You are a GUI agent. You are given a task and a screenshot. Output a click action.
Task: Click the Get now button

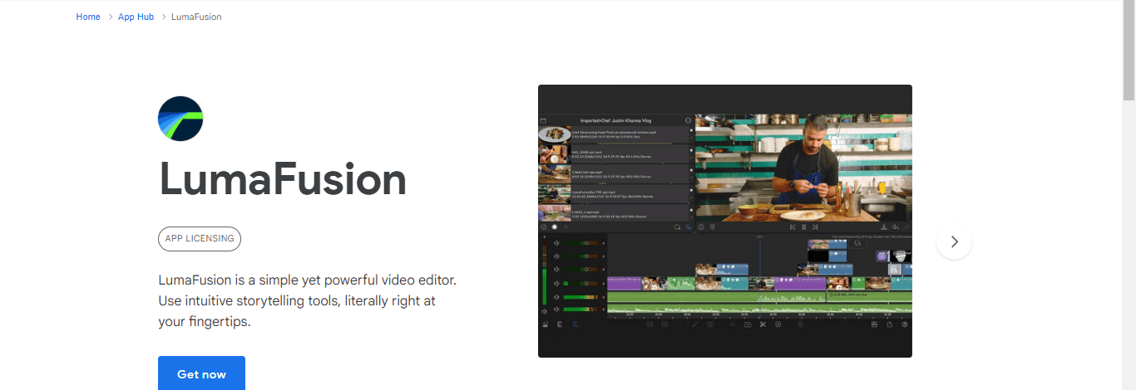coord(201,373)
